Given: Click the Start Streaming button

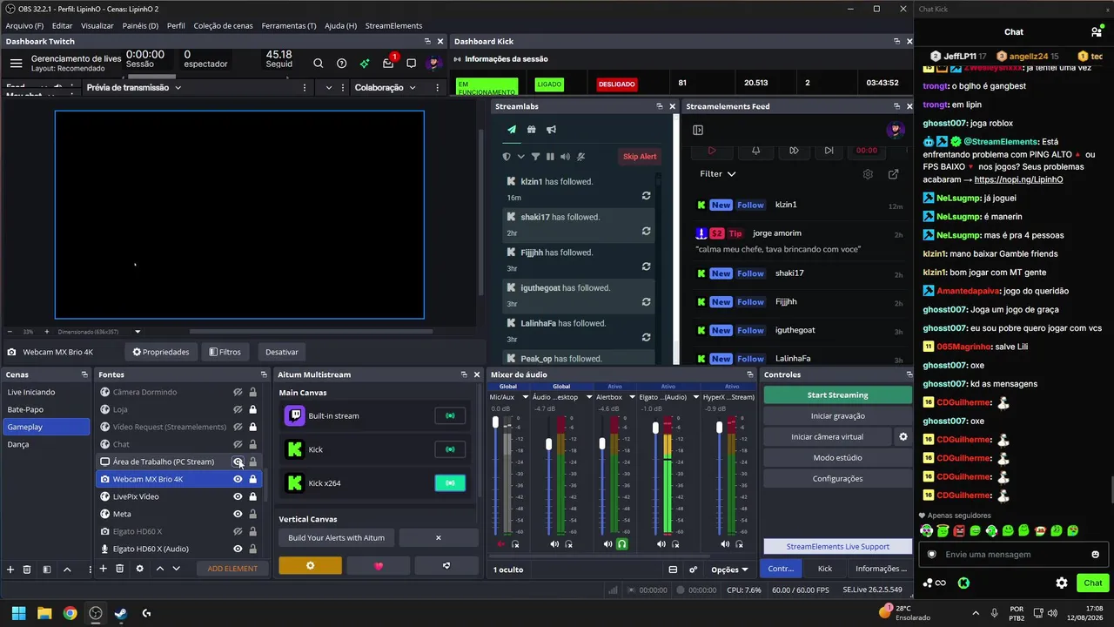Looking at the screenshot, I should point(837,395).
